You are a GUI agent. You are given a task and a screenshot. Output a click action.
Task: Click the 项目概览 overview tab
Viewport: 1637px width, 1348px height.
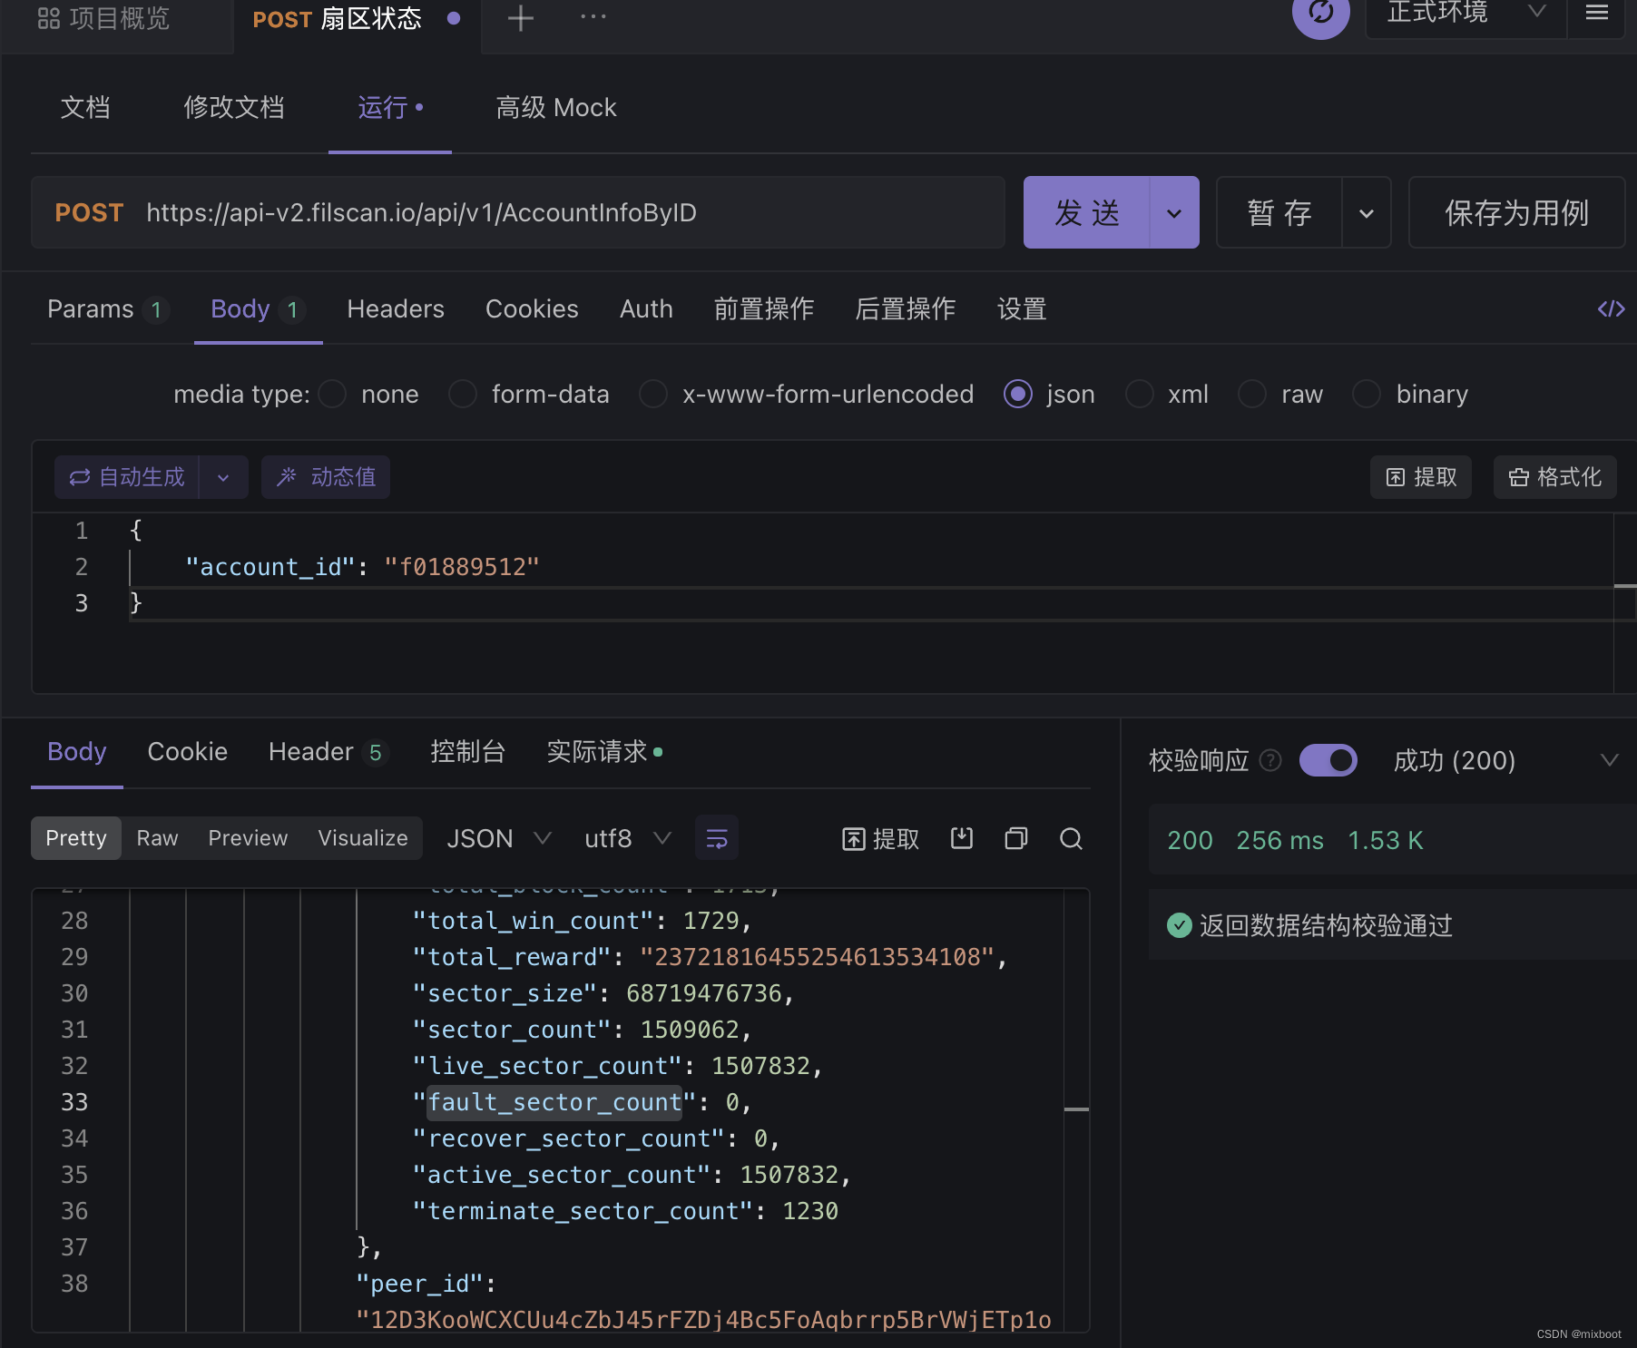103,18
